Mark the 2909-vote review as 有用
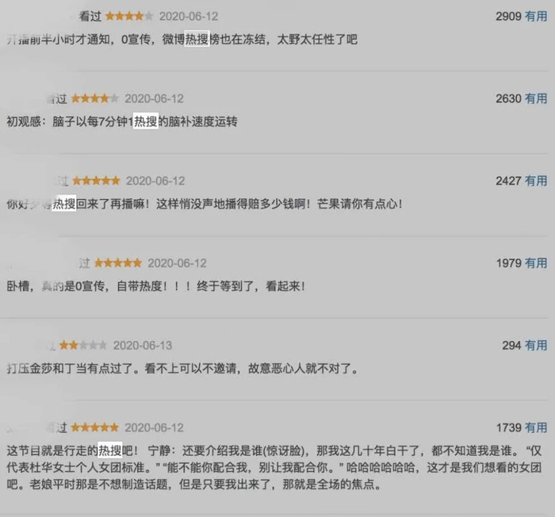Screen dimensions: 555x517 pyautogui.click(x=536, y=17)
